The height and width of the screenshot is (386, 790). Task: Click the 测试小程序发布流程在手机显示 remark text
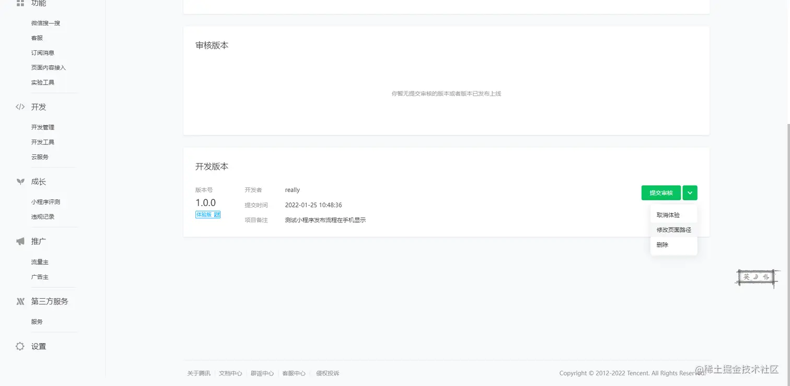point(326,220)
